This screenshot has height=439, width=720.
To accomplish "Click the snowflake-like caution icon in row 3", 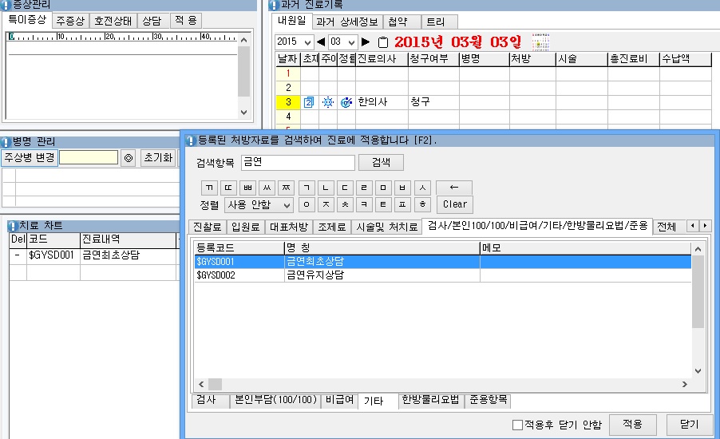I will pos(328,102).
